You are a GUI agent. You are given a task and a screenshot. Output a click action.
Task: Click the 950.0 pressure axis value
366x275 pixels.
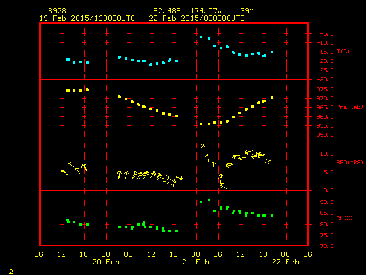point(321,135)
